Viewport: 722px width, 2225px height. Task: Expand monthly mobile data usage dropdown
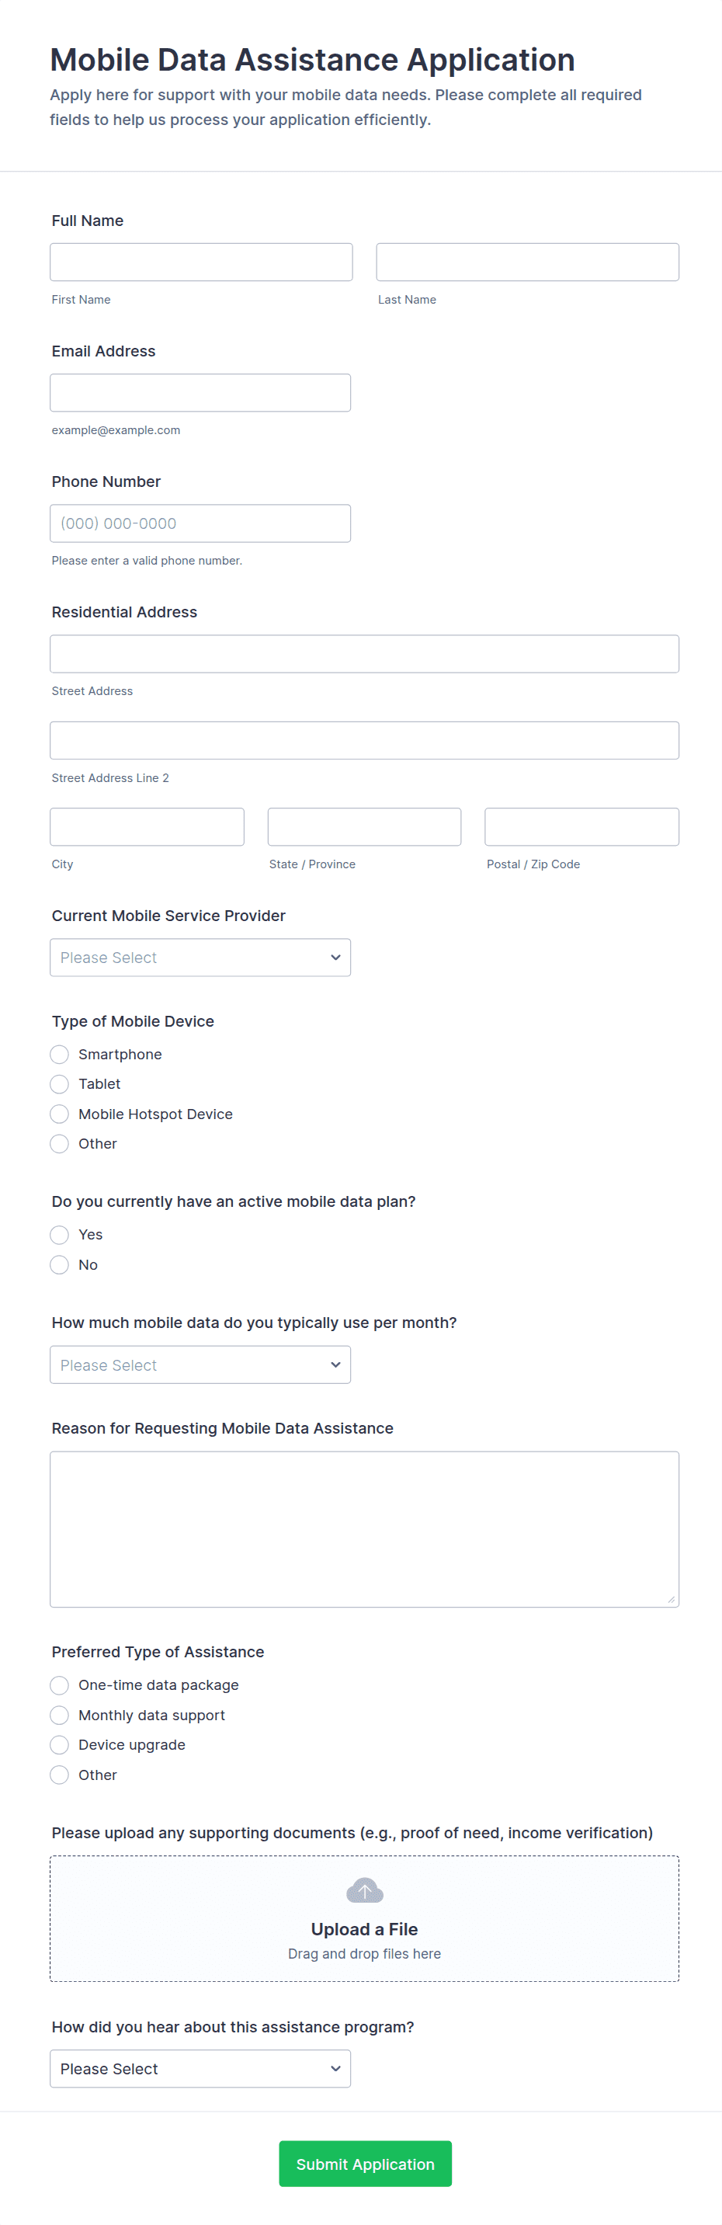click(x=200, y=1365)
